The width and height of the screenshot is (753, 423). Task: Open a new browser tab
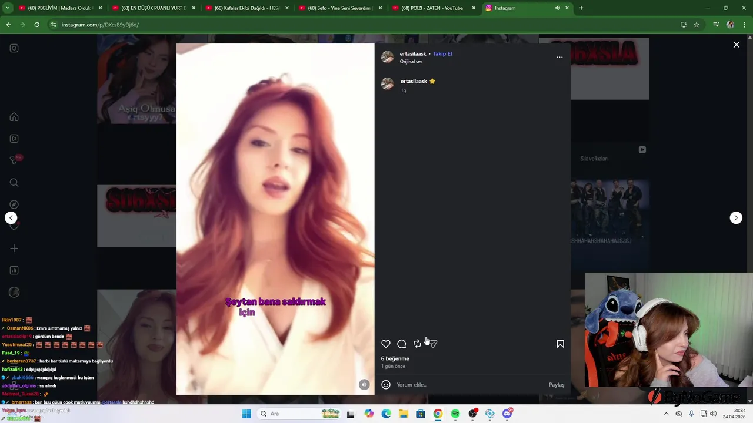click(x=581, y=8)
